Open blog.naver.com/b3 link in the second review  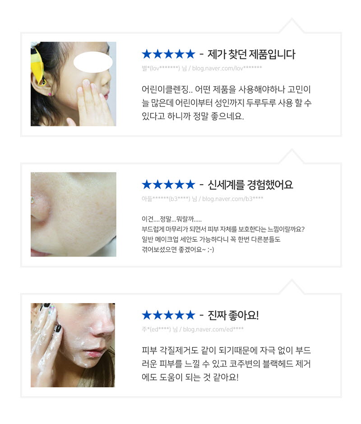tap(233, 199)
